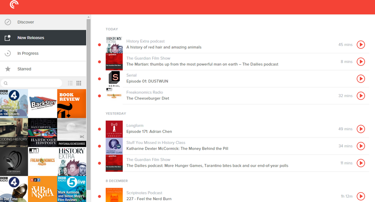Open Episode 171: Adrian Chen title

click(150, 132)
